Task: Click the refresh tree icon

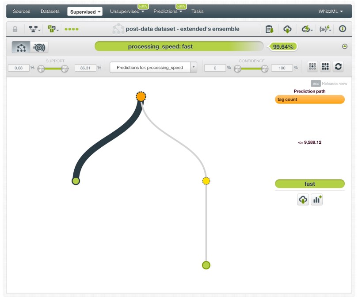Action: pyautogui.click(x=338, y=67)
